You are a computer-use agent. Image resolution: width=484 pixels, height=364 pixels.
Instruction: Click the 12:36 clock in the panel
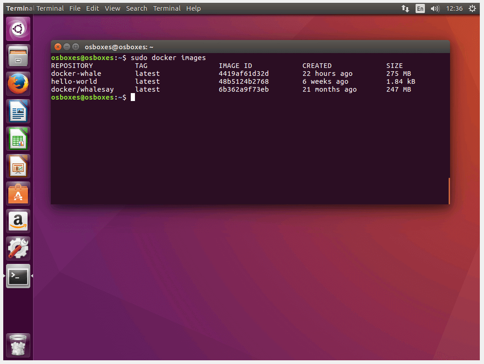click(454, 8)
